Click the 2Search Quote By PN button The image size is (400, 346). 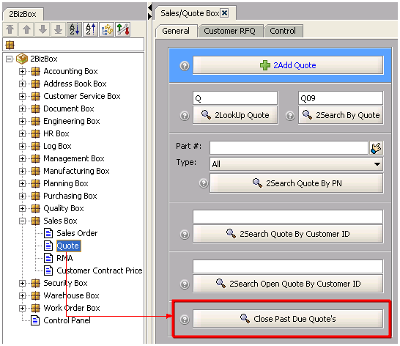(296, 183)
